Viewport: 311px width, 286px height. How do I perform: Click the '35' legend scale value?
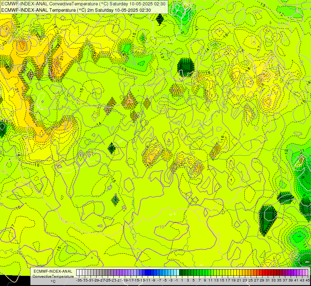[x=279, y=280]
